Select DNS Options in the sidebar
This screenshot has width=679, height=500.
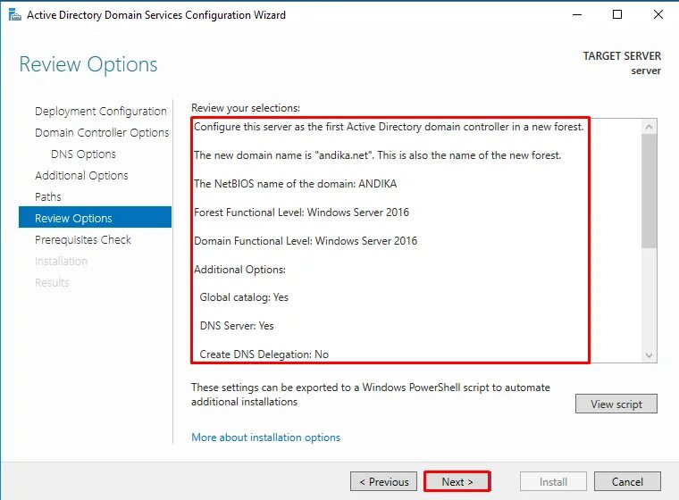click(x=83, y=154)
